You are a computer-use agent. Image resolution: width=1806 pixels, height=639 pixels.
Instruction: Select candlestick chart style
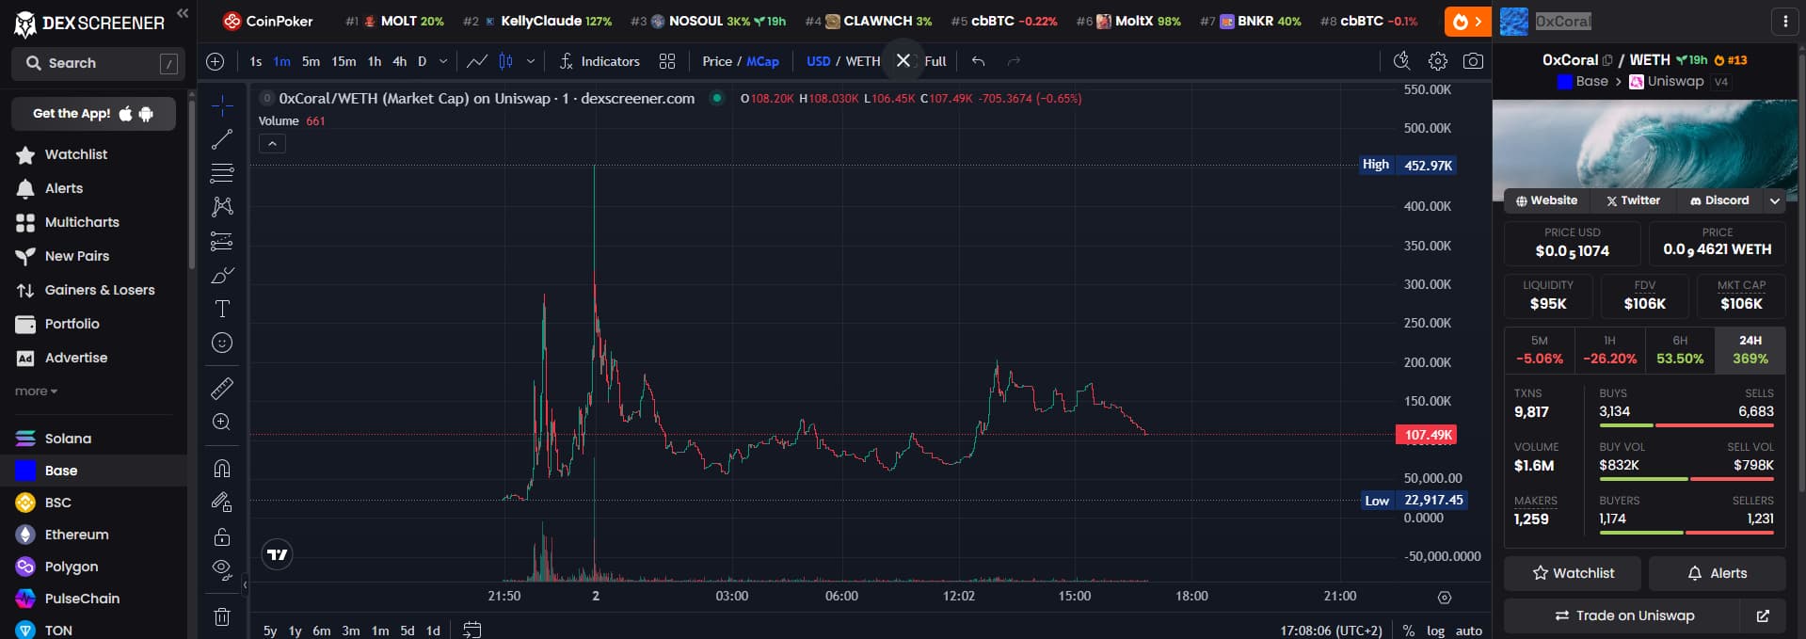point(505,61)
